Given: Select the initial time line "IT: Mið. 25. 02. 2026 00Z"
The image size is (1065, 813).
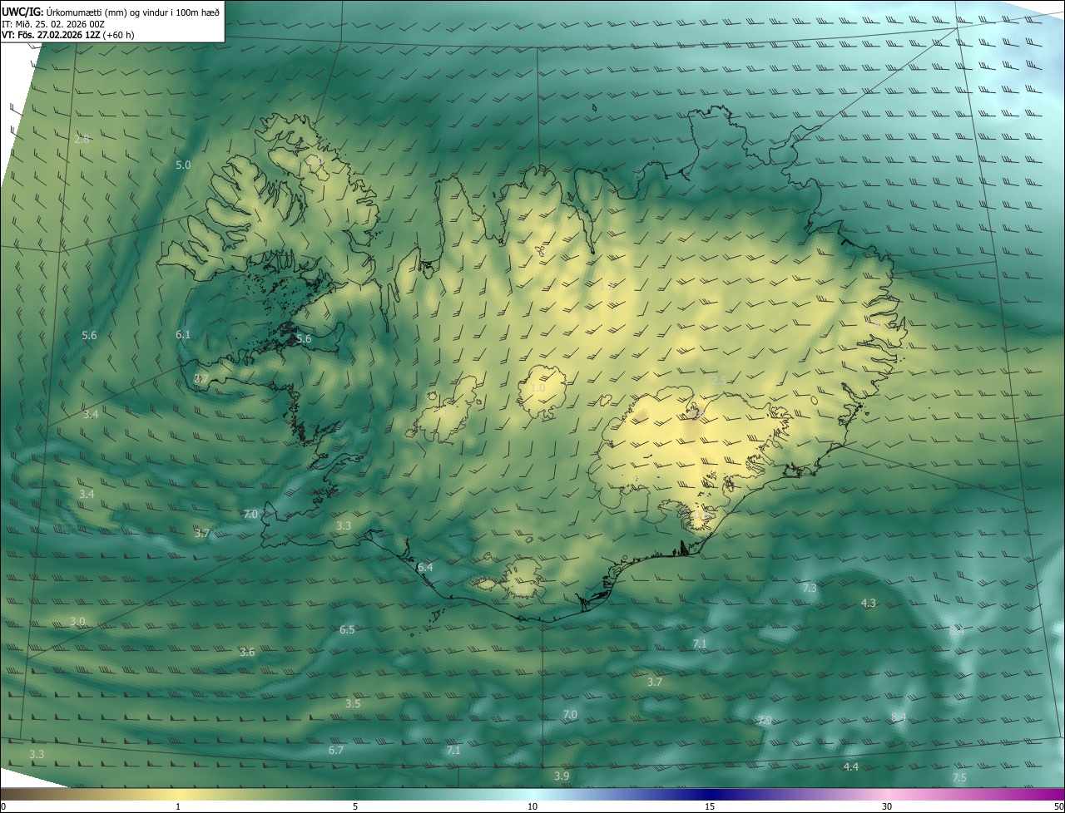Looking at the screenshot, I should (52, 23).
